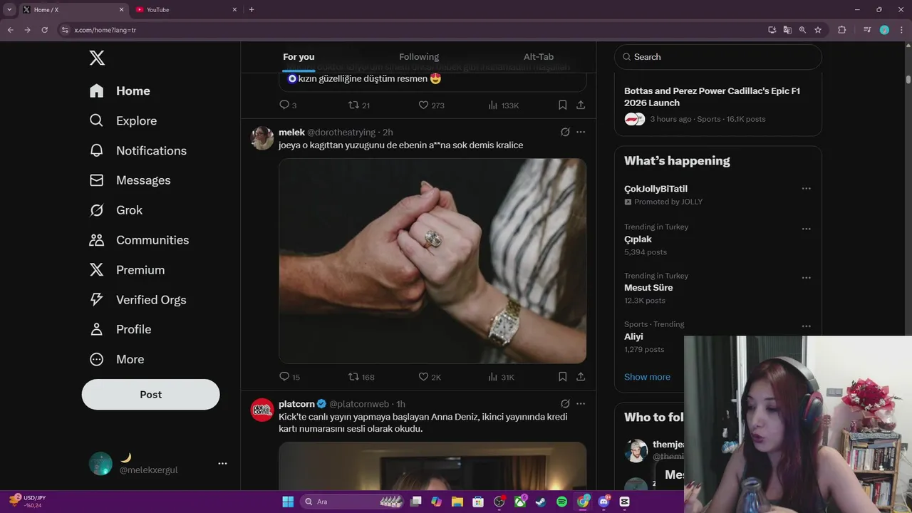Reply to melek's tweet with 15 replies
Screen dimensions: 912x513
click(289, 377)
